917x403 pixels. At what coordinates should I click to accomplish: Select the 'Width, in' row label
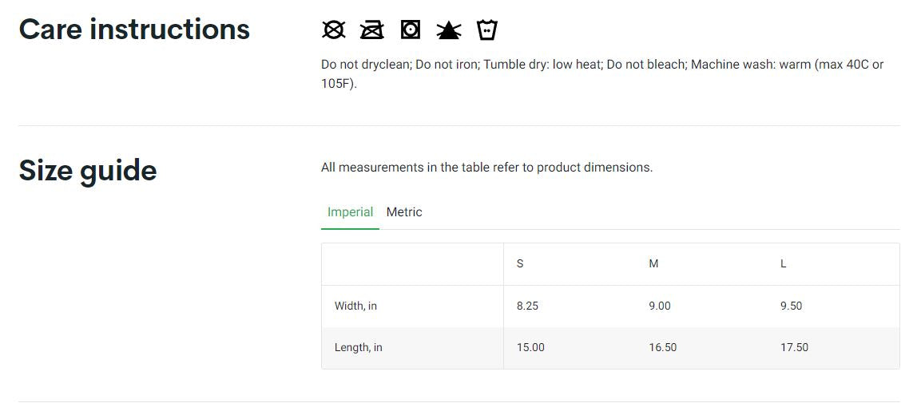click(355, 306)
